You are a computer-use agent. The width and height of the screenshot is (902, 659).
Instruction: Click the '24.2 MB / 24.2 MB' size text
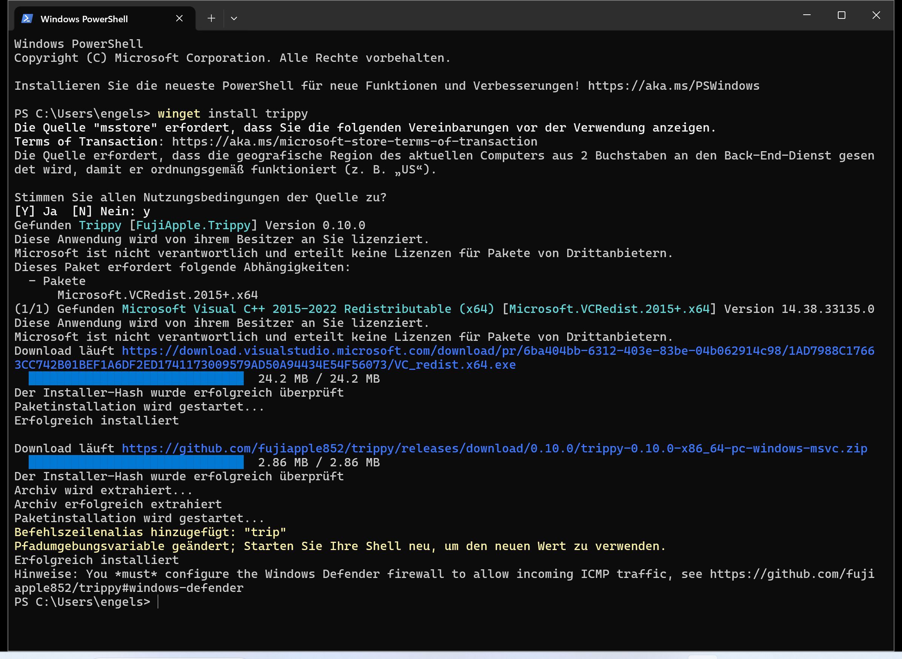click(319, 379)
